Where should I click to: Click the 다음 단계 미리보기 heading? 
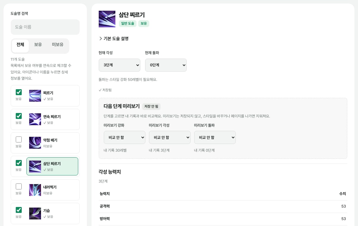pyautogui.click(x=122, y=106)
